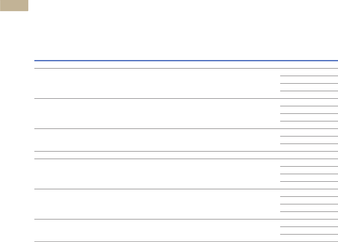Click the third right-column cell of the first table group

pyautogui.click(x=309, y=87)
